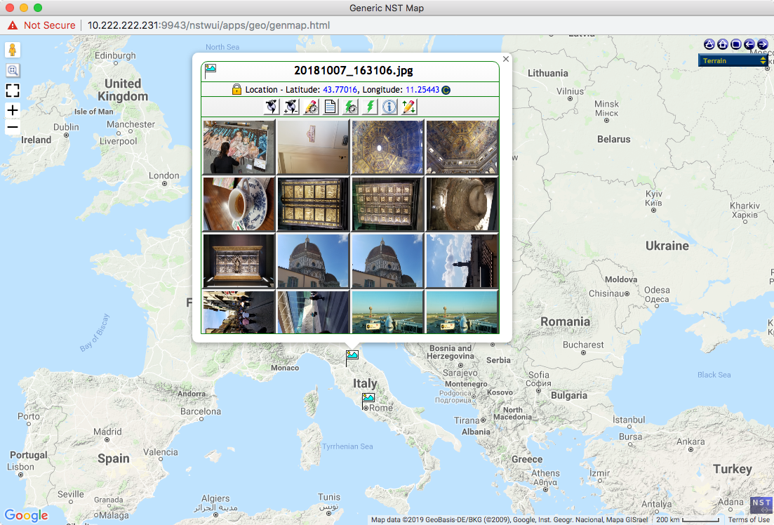Viewport: 774px width, 525px height.
Task: Open the crowded street thumbnail
Action: [x=239, y=312]
